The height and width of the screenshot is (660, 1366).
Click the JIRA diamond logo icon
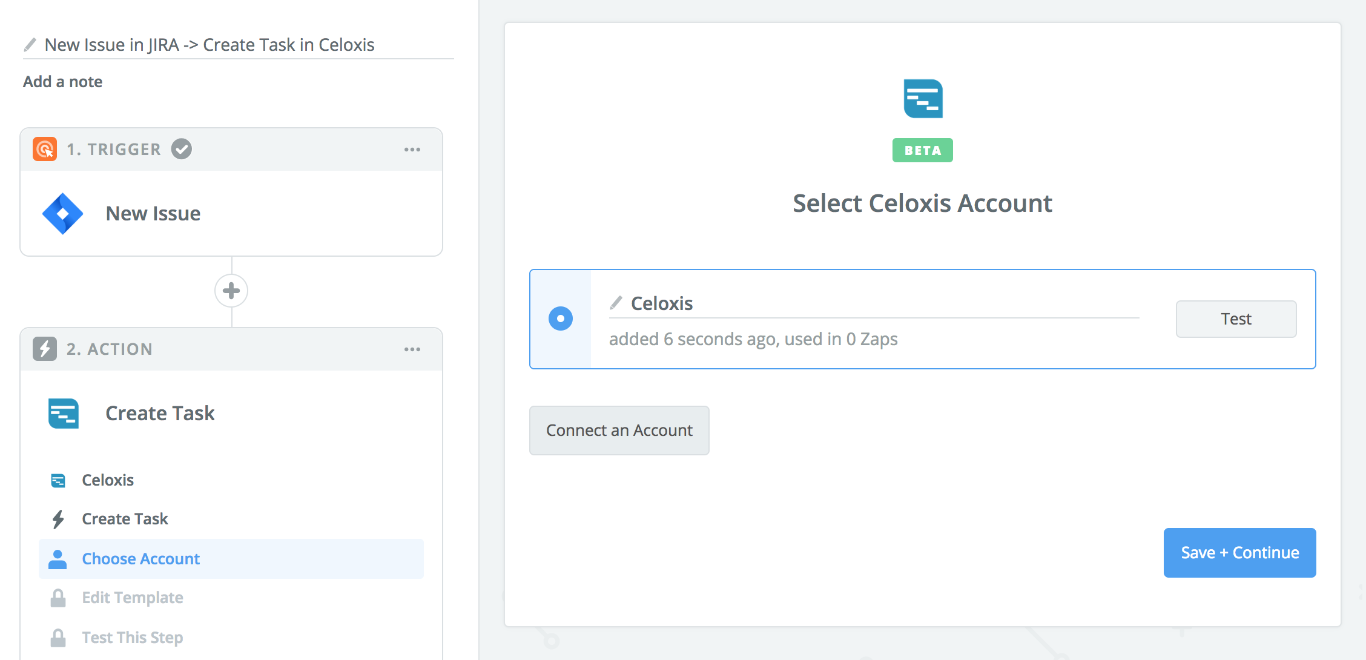pos(62,214)
